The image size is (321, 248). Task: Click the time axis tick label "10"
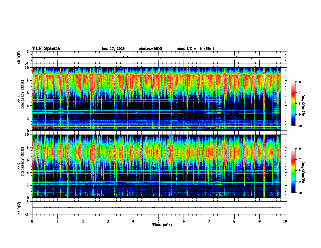[x=285, y=221]
